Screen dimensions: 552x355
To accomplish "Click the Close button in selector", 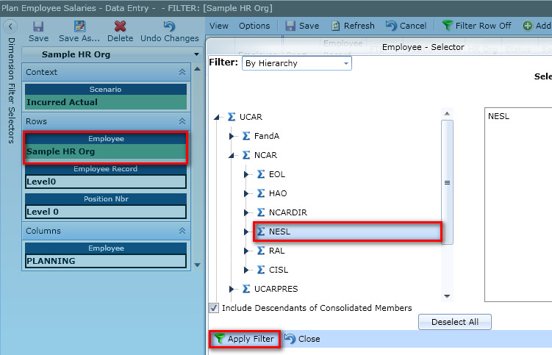I will 302,339.
